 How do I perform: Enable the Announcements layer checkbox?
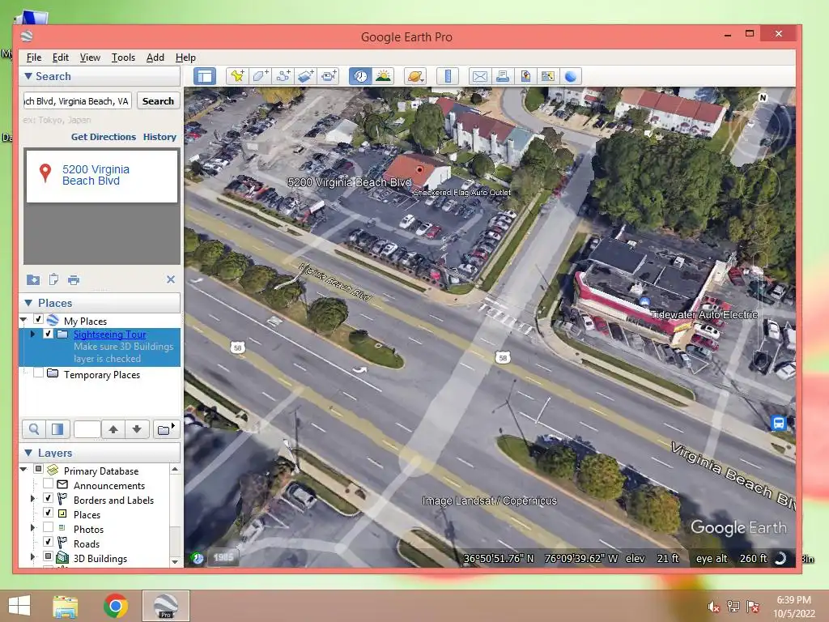click(48, 484)
